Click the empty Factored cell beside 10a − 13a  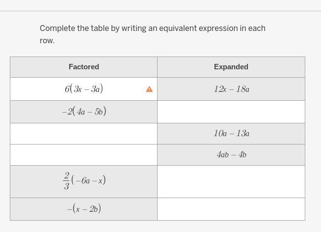pyautogui.click(x=83, y=133)
